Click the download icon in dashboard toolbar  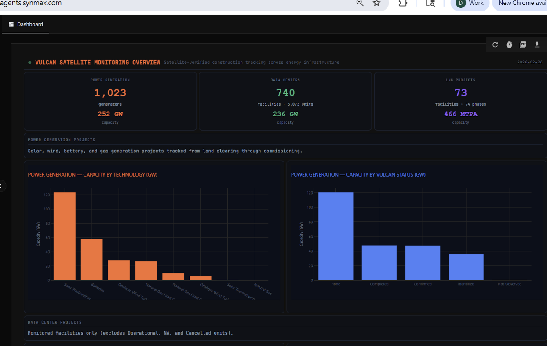tap(537, 45)
